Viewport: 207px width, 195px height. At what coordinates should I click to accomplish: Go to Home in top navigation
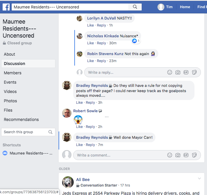click(x=185, y=7)
